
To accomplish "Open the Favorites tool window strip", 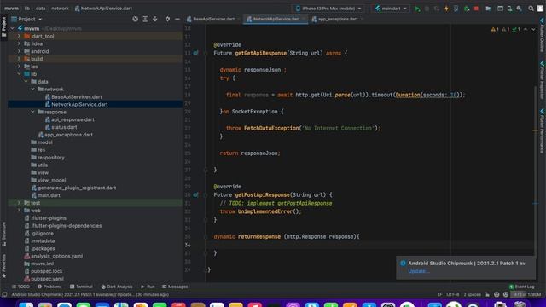I will pos(3,266).
